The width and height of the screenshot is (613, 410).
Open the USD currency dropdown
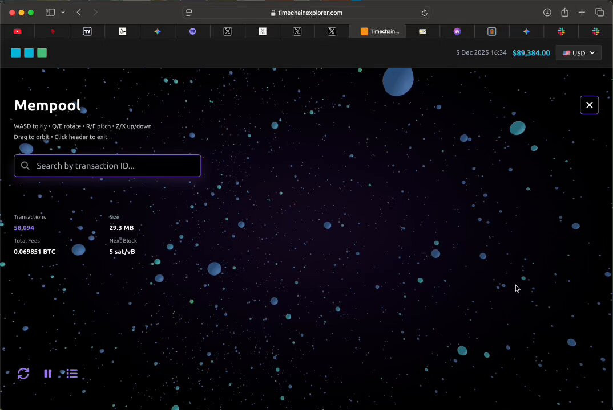pos(578,53)
